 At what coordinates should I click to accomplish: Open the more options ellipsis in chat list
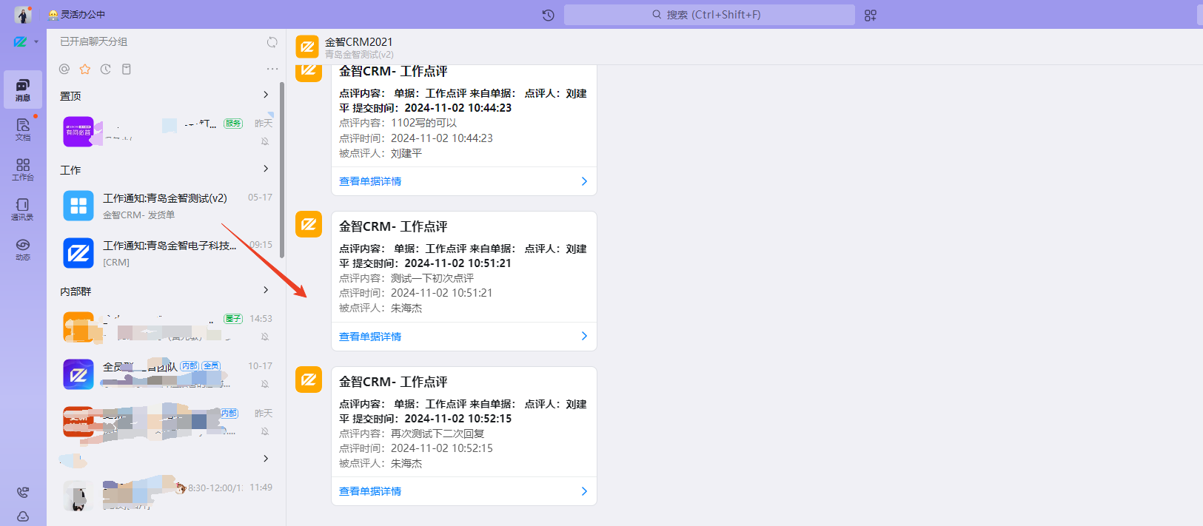272,69
